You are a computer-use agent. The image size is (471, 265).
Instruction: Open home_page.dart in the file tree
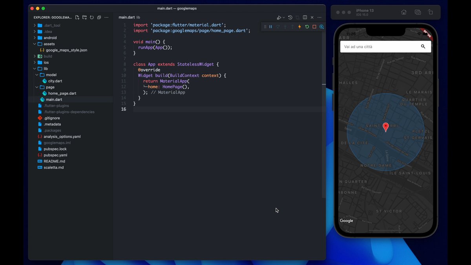point(62,93)
